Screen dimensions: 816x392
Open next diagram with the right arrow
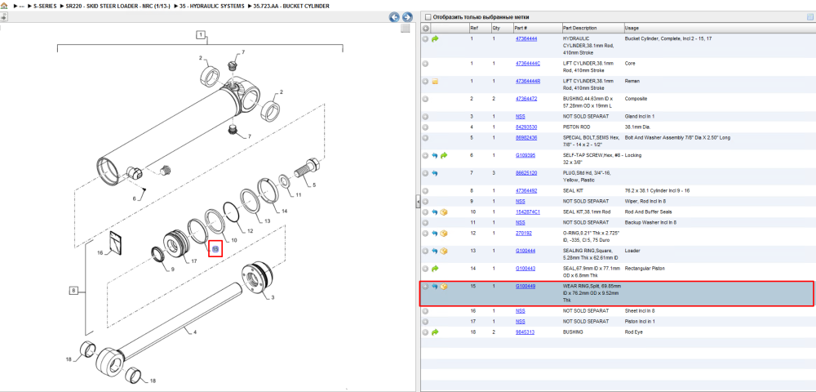[x=407, y=17]
